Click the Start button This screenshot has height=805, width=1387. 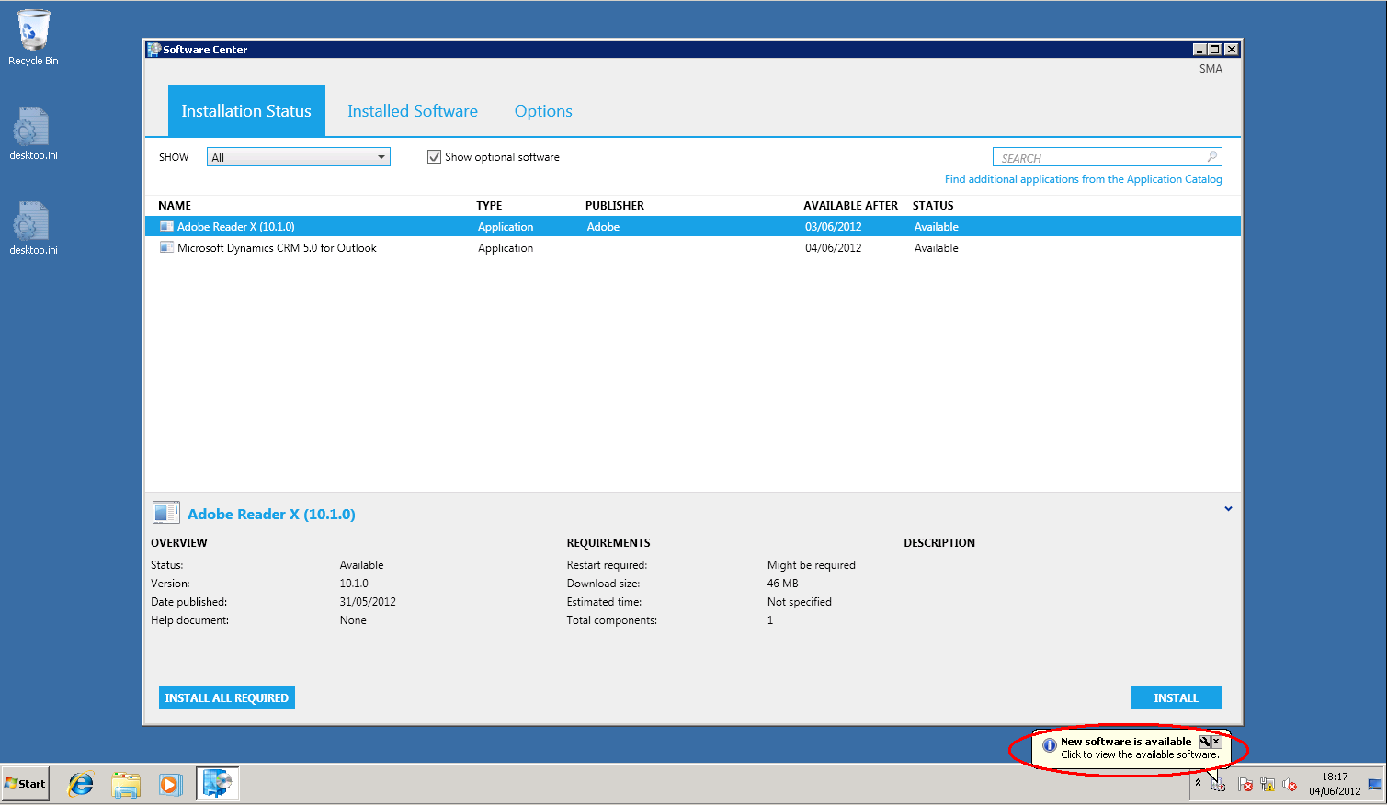[26, 784]
